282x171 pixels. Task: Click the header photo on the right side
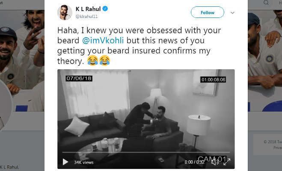pyautogui.click(x=265, y=61)
